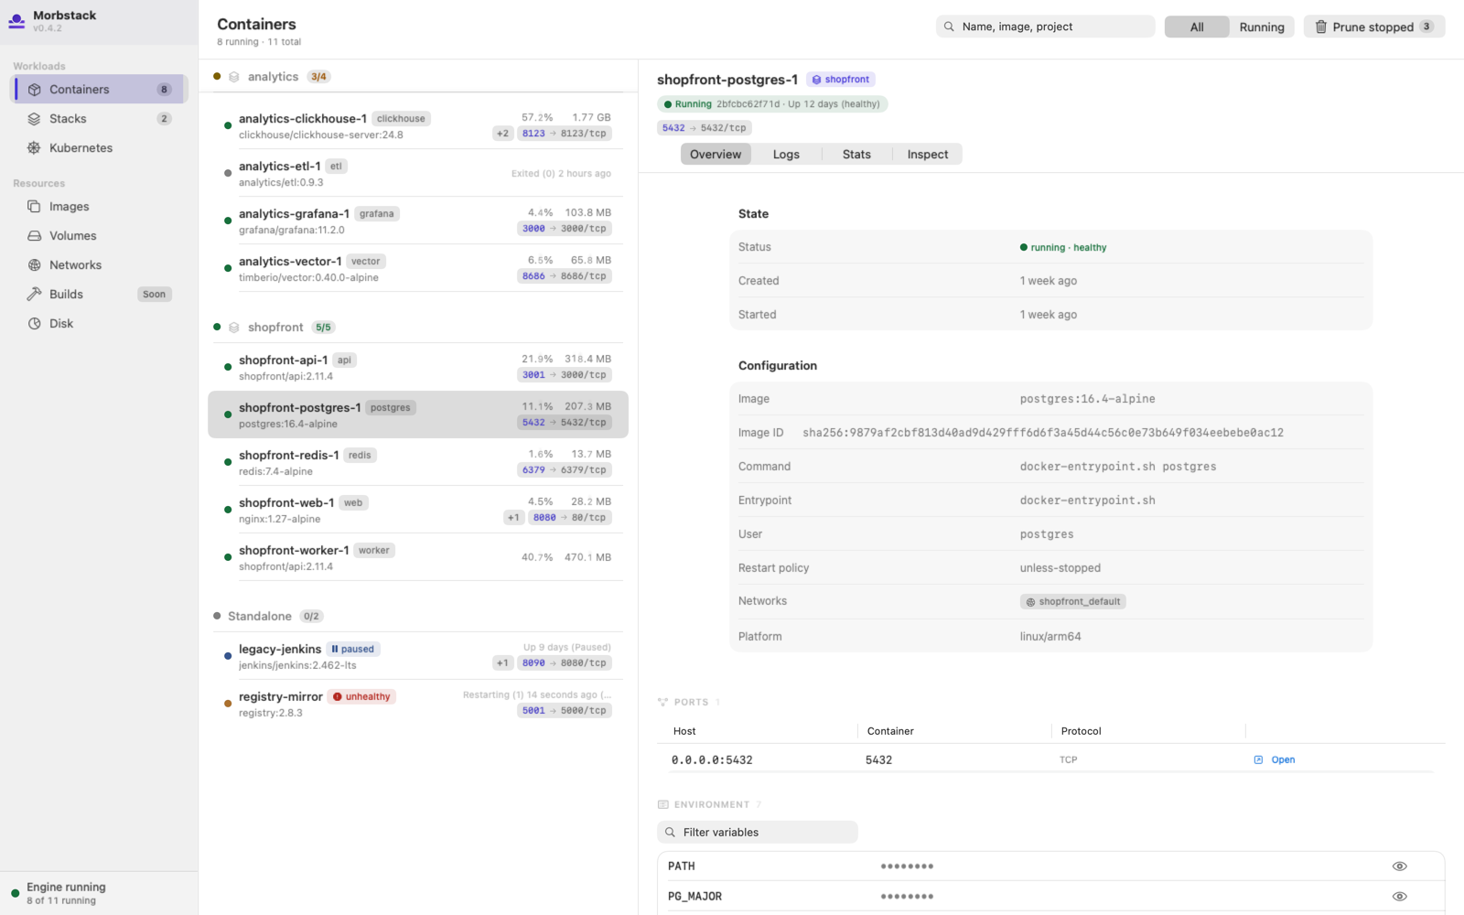This screenshot has width=1464, height=915.
Task: Open the Images resource page
Action: pyautogui.click(x=99, y=207)
